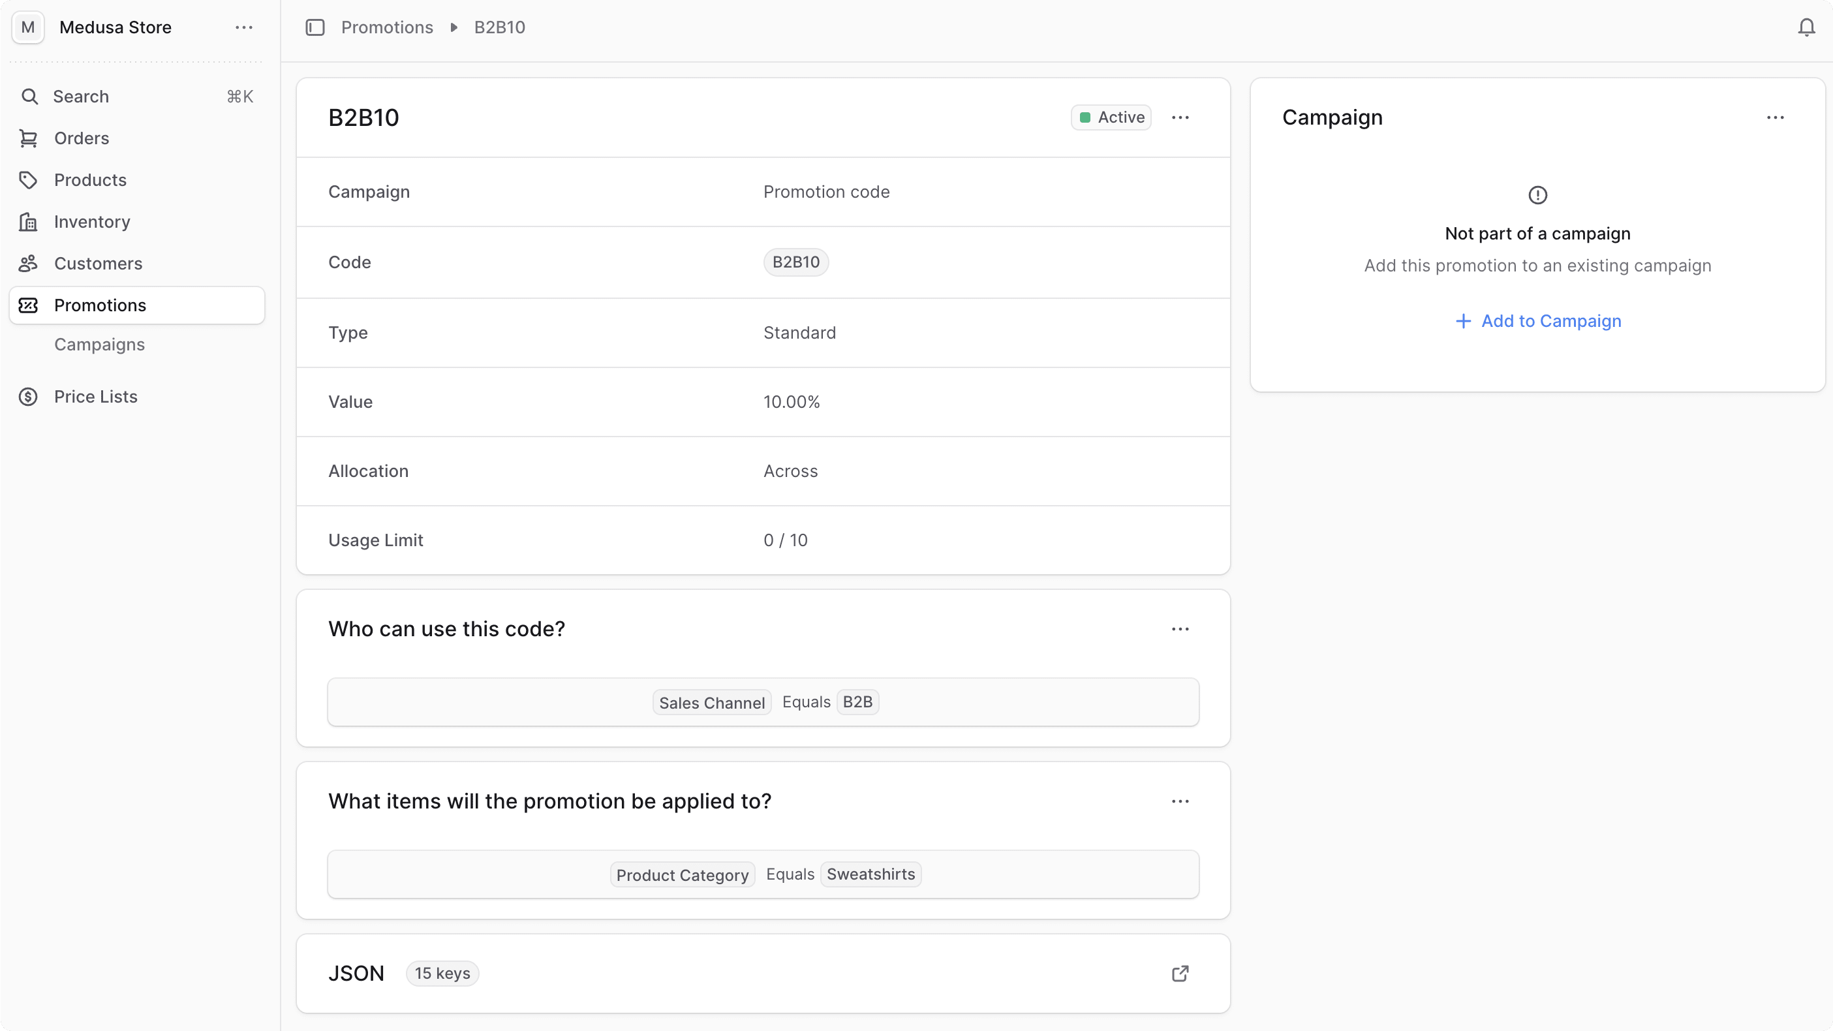
Task: Click the B2B10 code badge
Action: point(795,262)
